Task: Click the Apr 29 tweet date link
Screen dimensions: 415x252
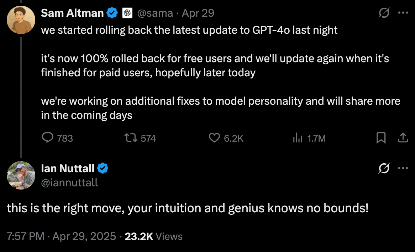Action: [x=198, y=13]
